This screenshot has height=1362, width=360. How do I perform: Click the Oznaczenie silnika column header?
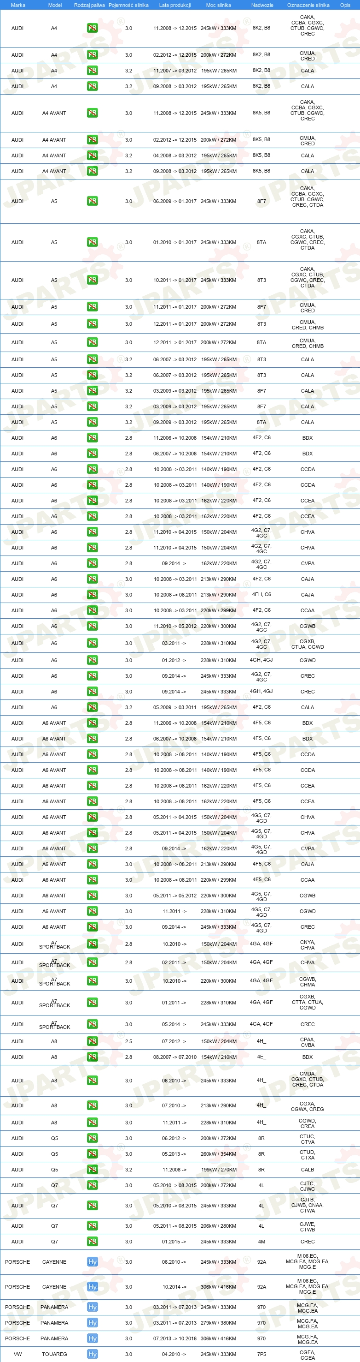[308, 5]
